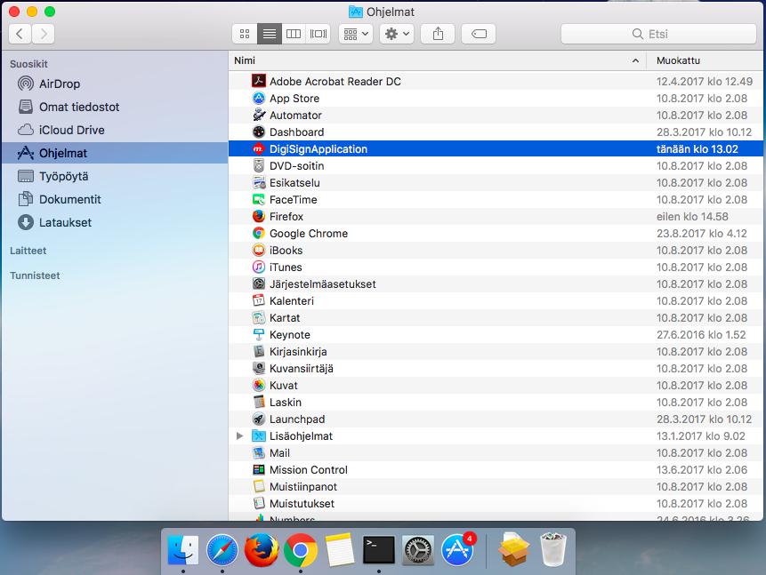
Task: Click the Mail icon
Action: point(258,452)
